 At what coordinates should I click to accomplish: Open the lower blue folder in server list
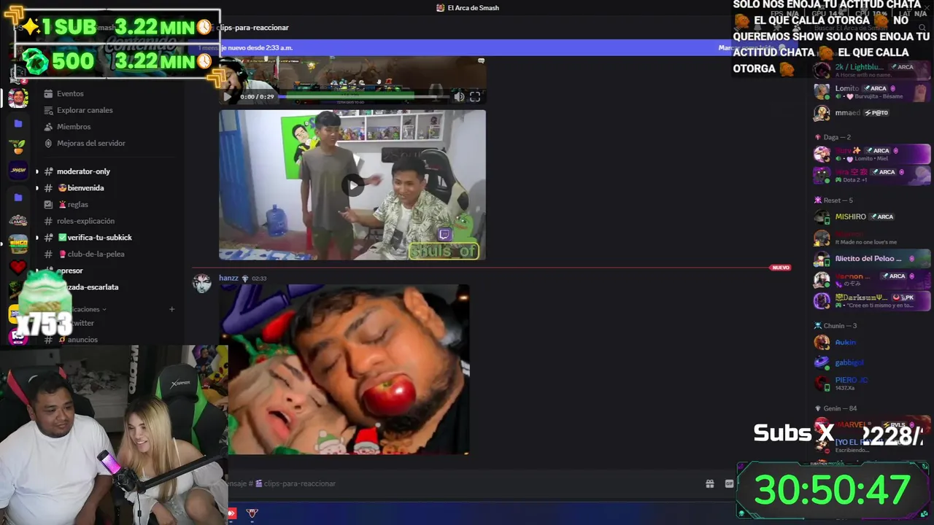coord(18,198)
